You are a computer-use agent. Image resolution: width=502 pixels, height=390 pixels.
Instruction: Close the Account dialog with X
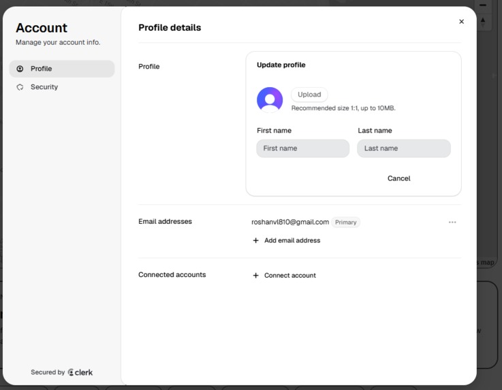461,21
